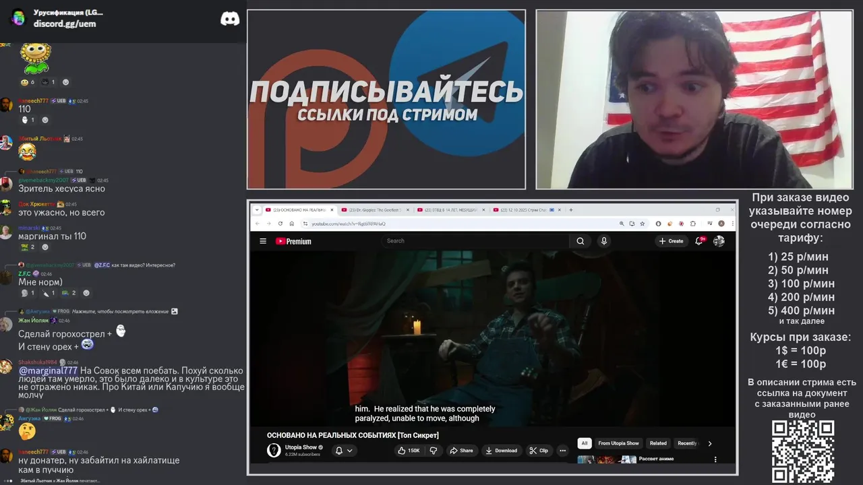The width and height of the screenshot is (863, 485).
Task: Click the browser home icon
Action: 291,224
